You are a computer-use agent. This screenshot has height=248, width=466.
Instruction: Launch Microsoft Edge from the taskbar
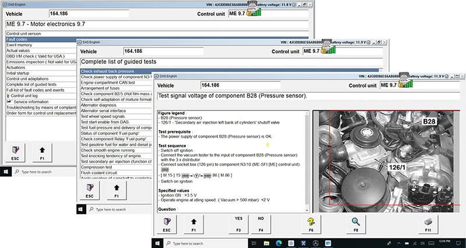coord(279,243)
